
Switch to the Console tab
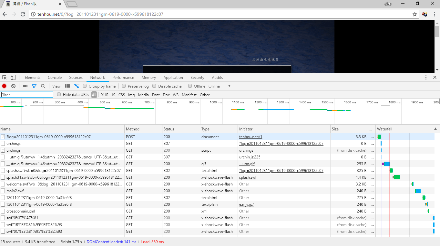55,78
